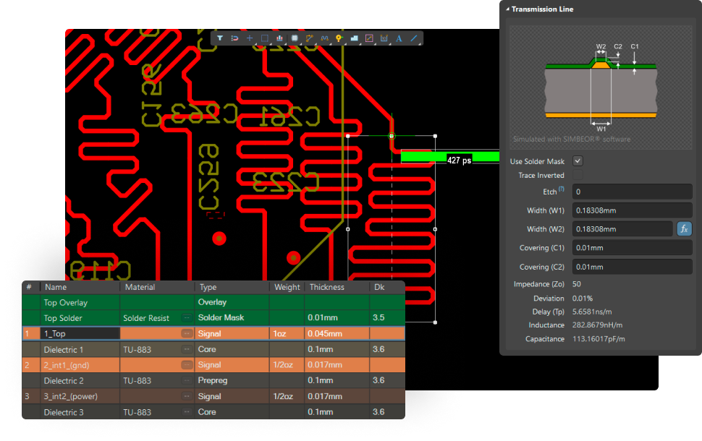
Task: Uncheck the Use Solder Mask checkbox
Action: [x=578, y=161]
